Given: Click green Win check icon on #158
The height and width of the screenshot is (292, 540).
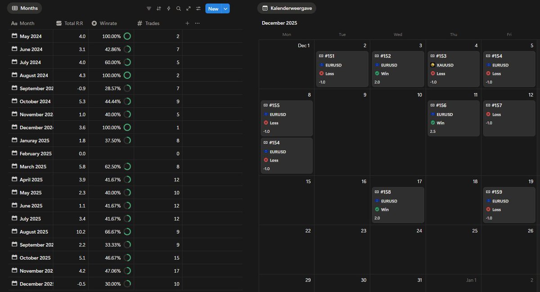Looking at the screenshot, I should (x=378, y=209).
